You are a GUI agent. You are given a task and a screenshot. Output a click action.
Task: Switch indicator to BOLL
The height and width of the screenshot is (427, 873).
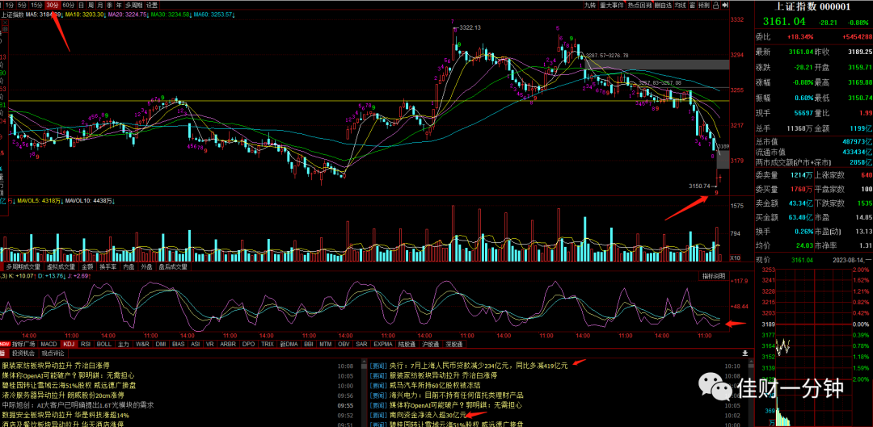(x=104, y=344)
